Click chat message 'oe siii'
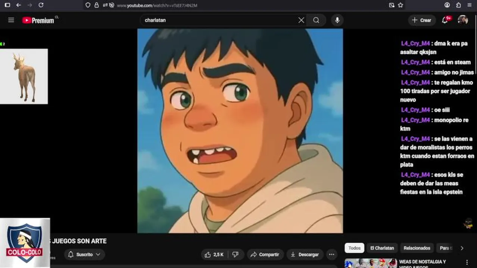477x268 pixels. coord(425,110)
